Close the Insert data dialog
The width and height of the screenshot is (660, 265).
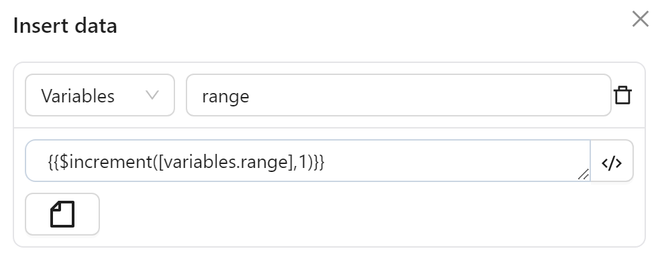point(641,19)
